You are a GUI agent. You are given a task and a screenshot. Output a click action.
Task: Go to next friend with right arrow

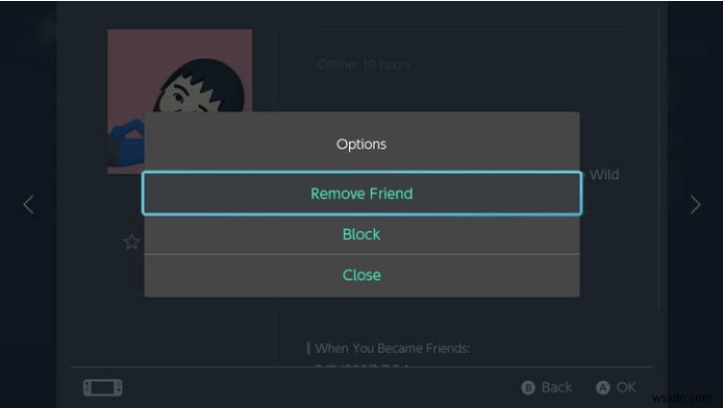pyautogui.click(x=694, y=204)
